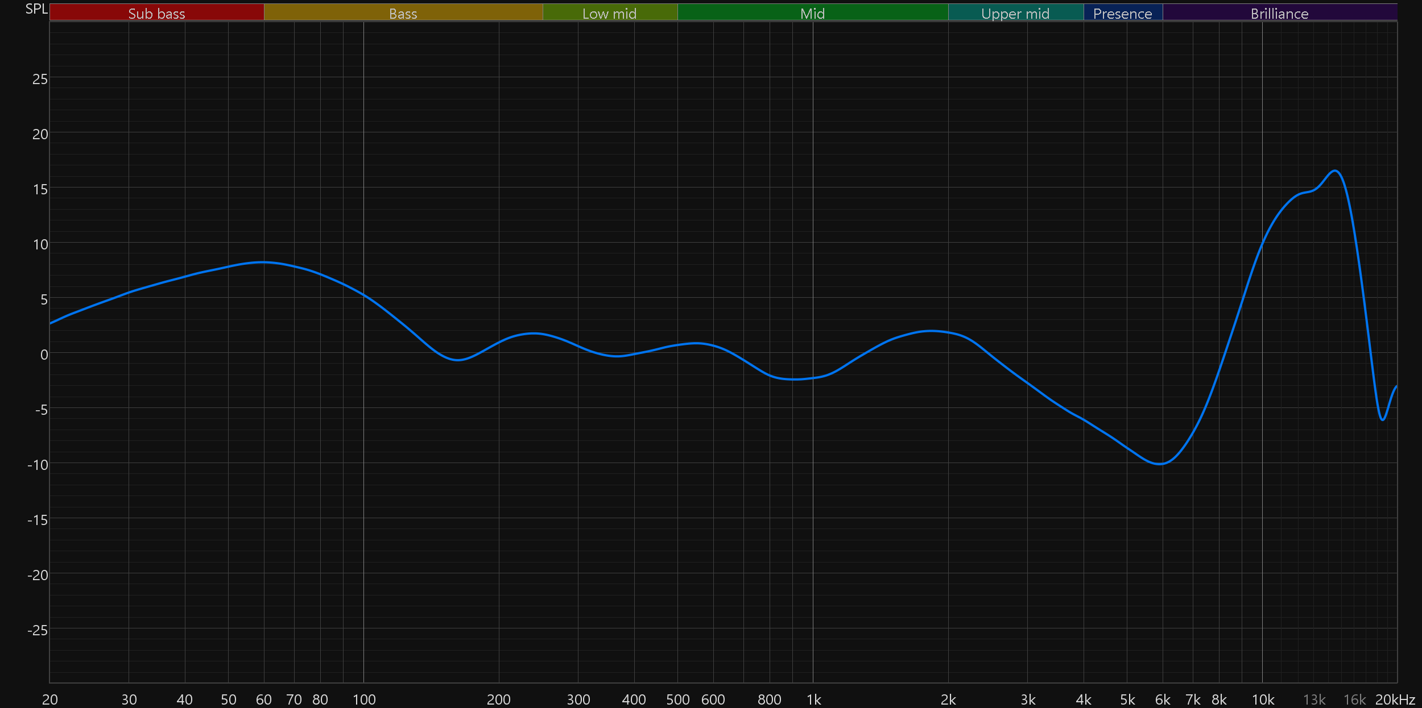Click the 1k frequency axis label

tap(813, 699)
